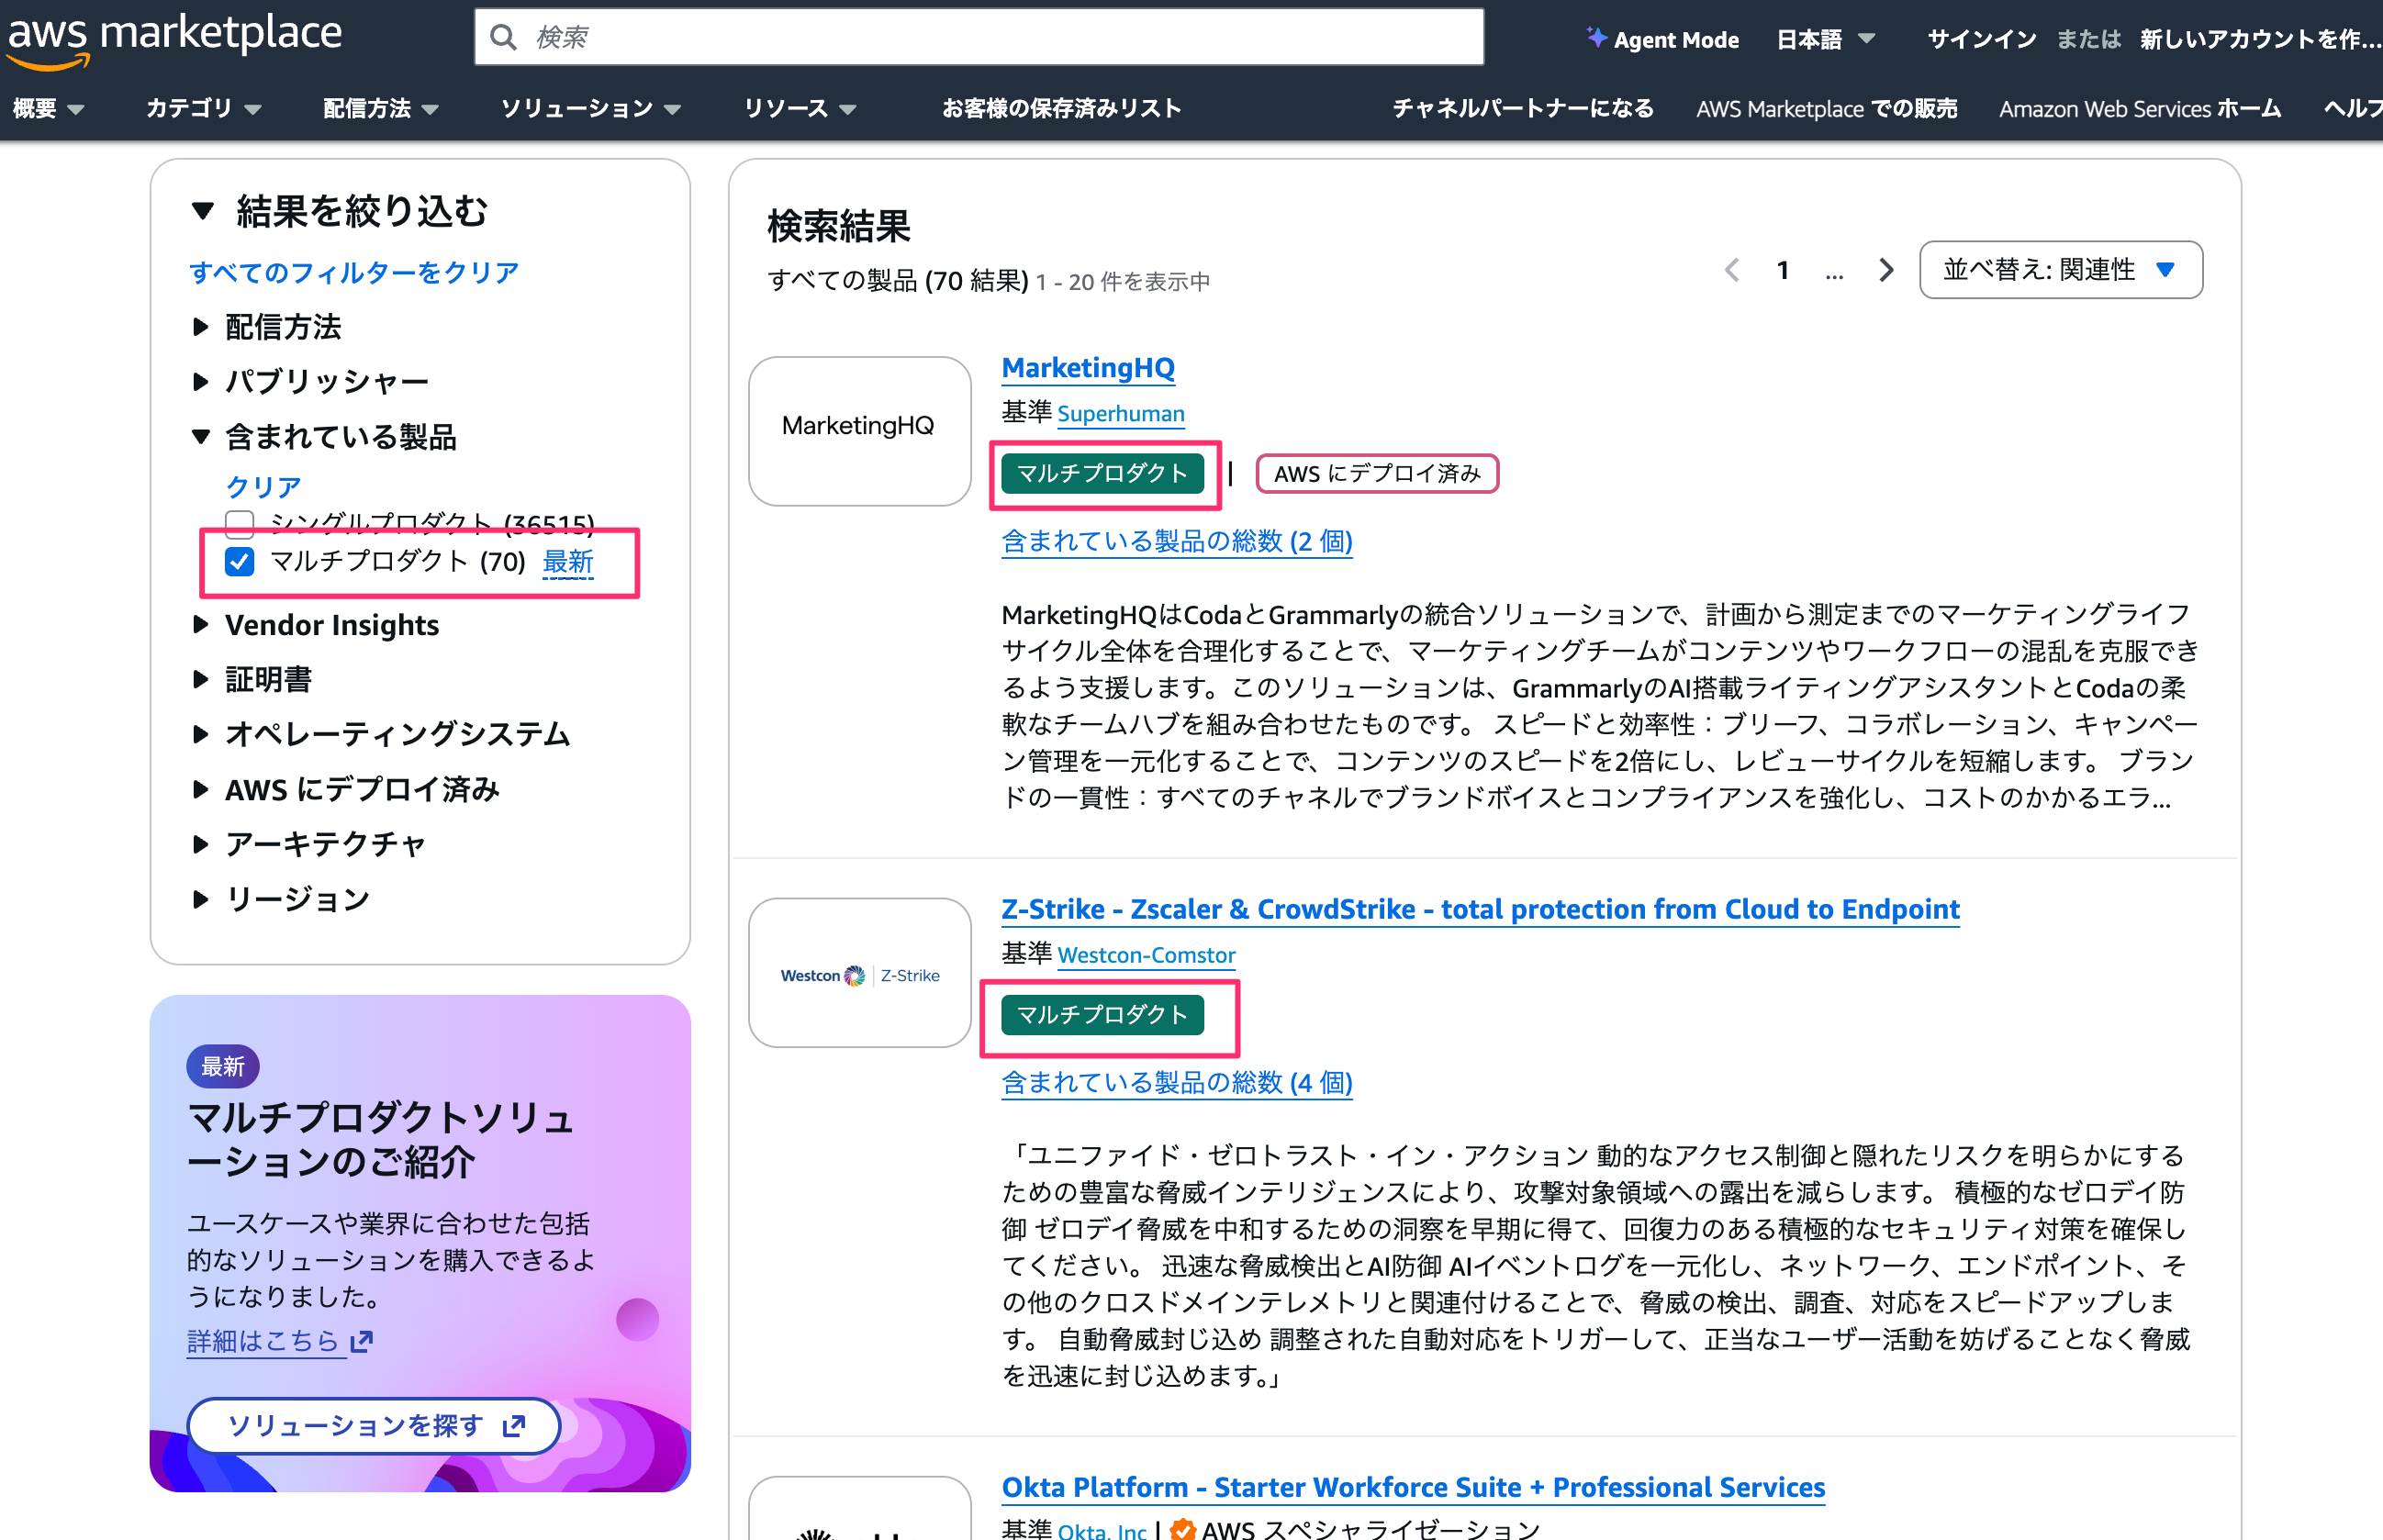
Task: Click the search magnifier icon
Action: 504,38
